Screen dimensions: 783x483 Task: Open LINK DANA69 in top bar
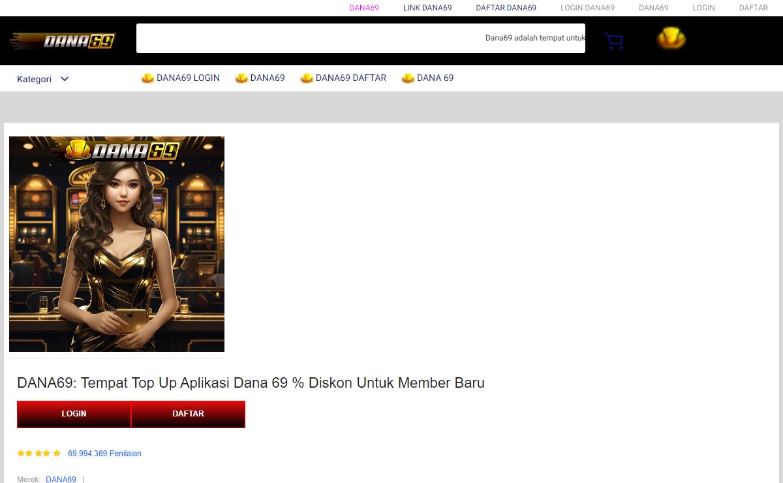pyautogui.click(x=427, y=8)
